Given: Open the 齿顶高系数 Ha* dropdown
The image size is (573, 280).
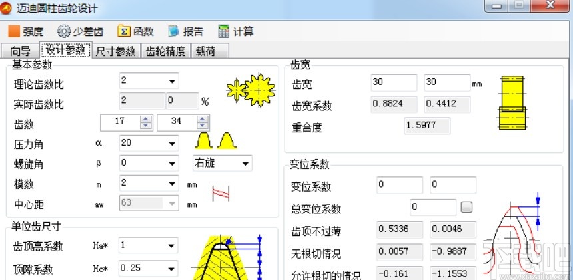Looking at the screenshot, I should point(171,245).
